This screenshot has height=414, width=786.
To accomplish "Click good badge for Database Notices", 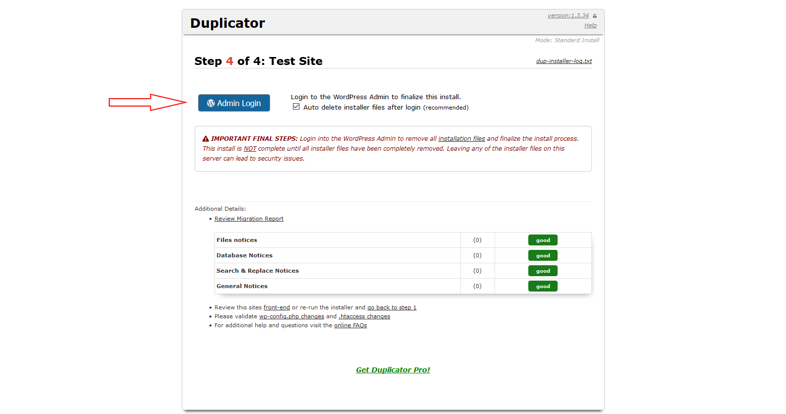I will point(543,255).
